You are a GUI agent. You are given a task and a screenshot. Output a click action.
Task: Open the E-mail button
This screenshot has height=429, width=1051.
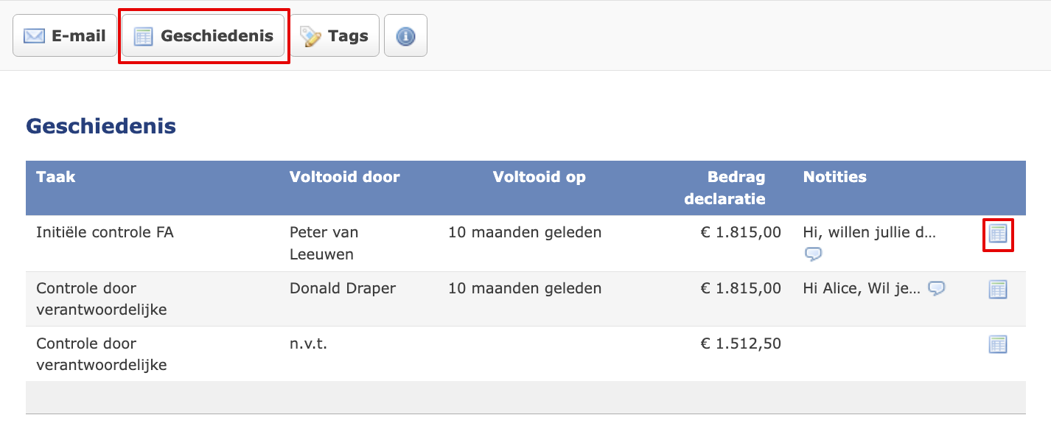[x=65, y=35]
